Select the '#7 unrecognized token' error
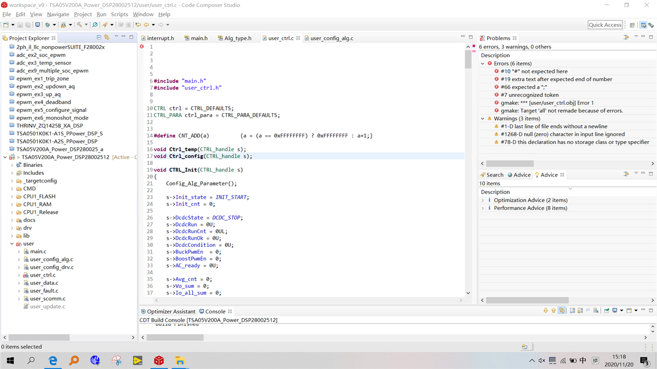This screenshot has height=369, width=657. pyautogui.click(x=528, y=95)
